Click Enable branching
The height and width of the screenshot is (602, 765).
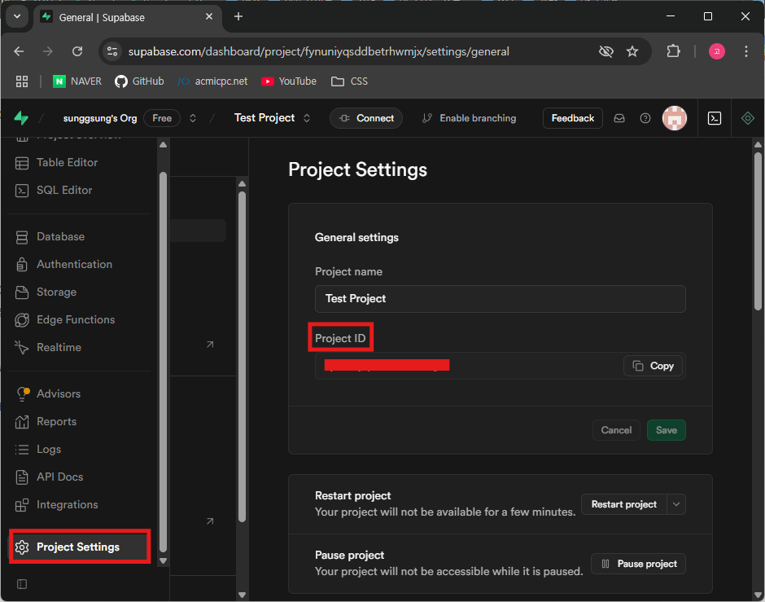469,118
